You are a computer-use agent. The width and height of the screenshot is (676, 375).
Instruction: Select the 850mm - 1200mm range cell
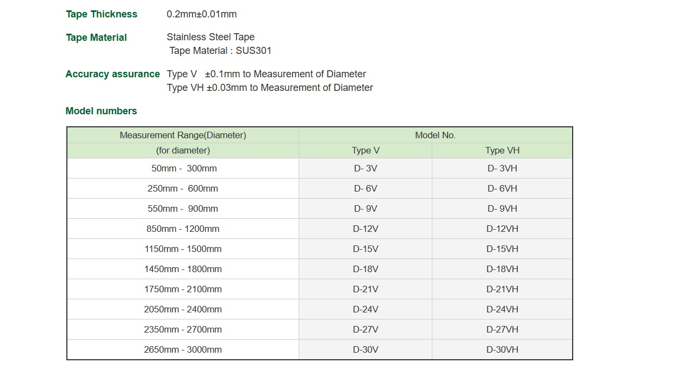183,229
